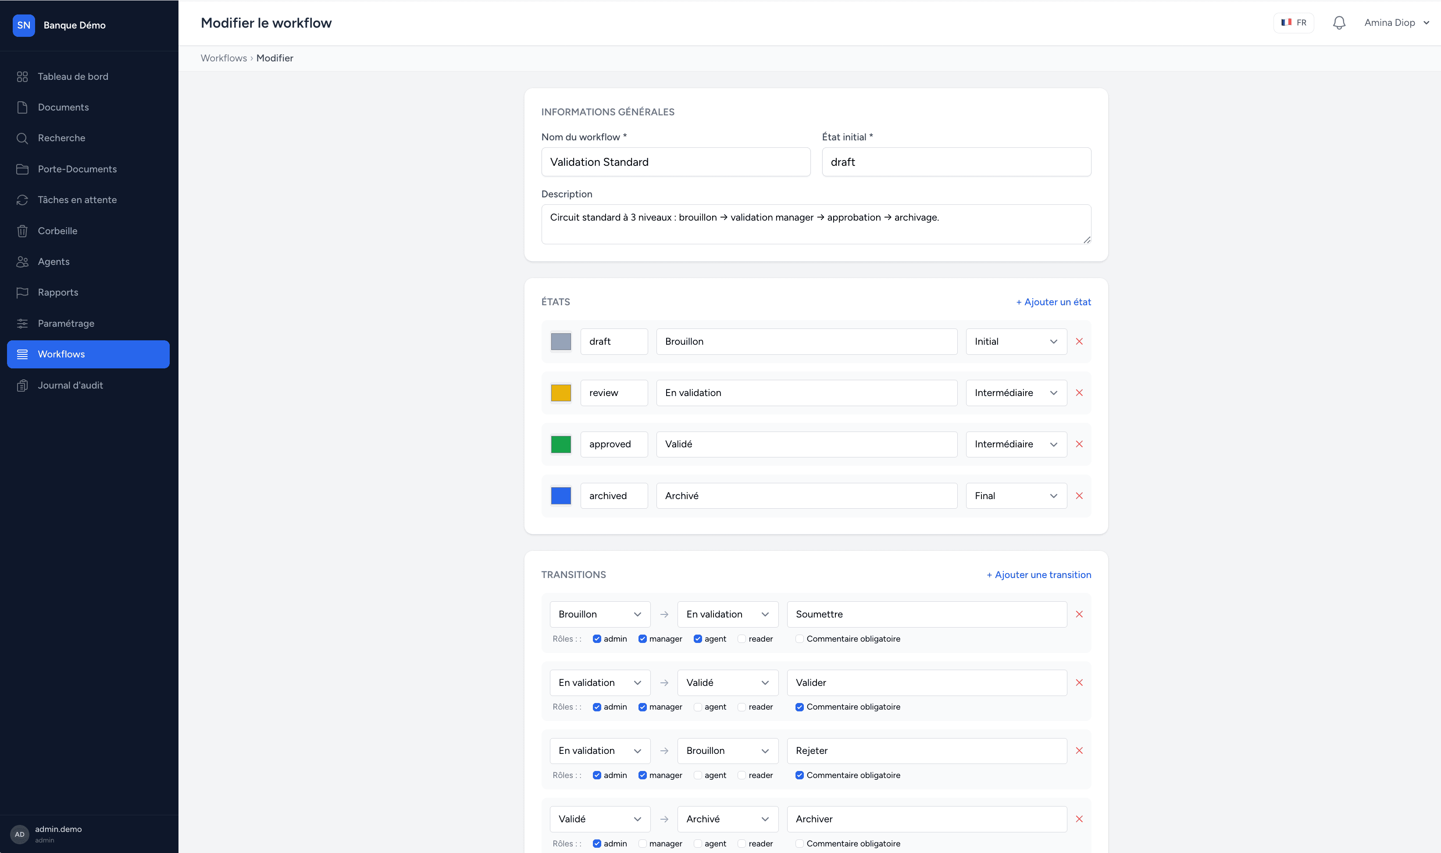Check reader role for Rejeter transition
Viewport: 1441px width, 853px height.
coord(742,775)
